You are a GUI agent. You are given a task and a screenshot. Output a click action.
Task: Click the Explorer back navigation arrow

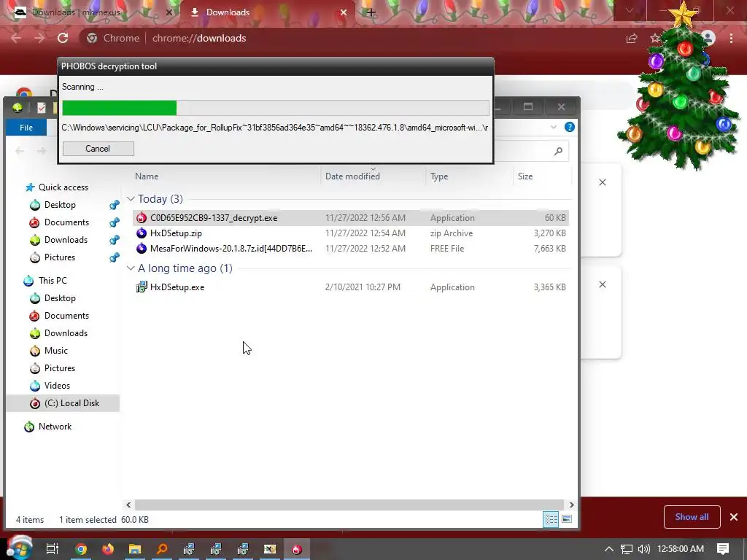(20, 151)
